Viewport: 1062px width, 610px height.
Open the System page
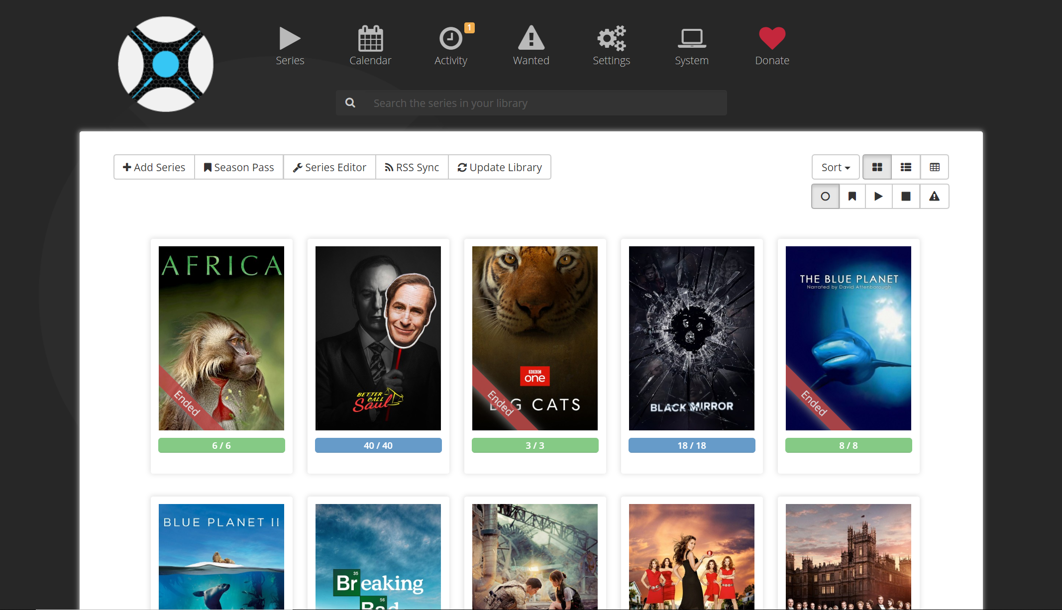(692, 46)
